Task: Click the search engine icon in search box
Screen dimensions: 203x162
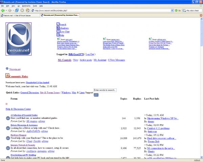Action: click(184, 10)
